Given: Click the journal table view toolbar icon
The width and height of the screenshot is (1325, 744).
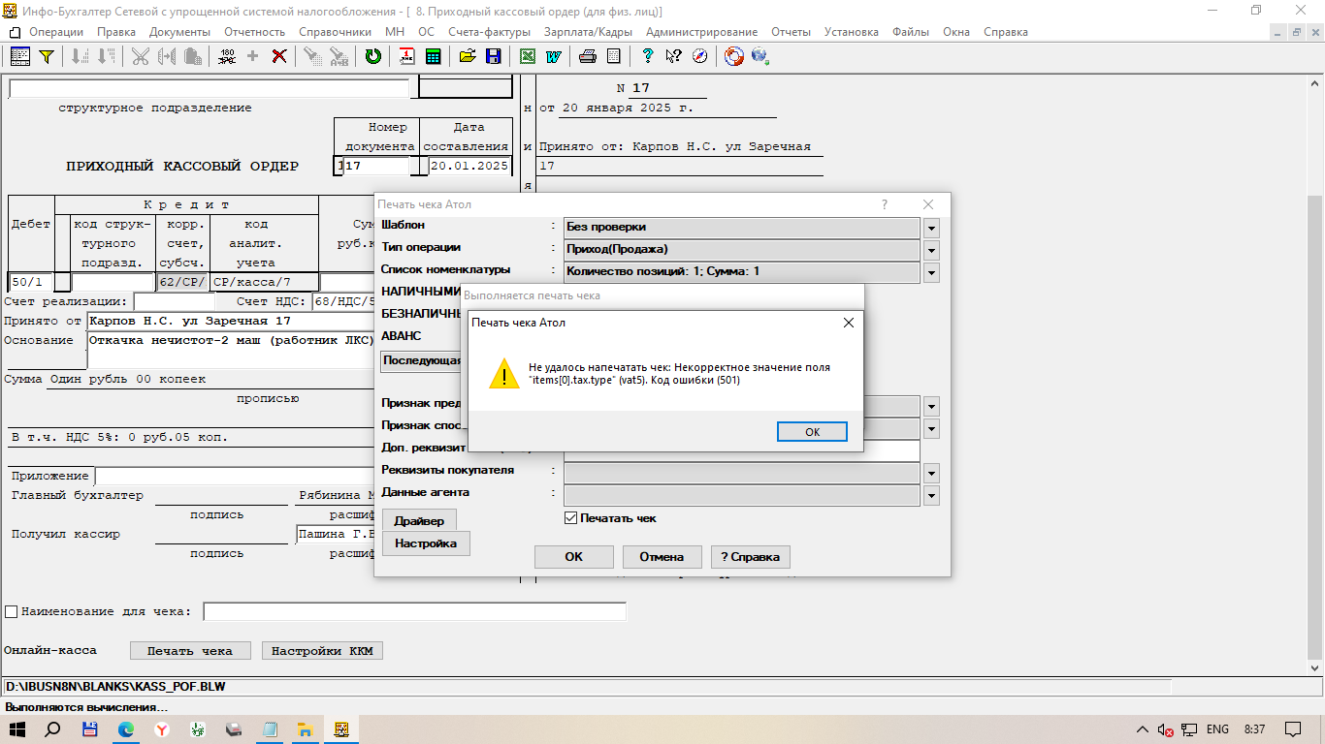Looking at the screenshot, I should (19, 56).
